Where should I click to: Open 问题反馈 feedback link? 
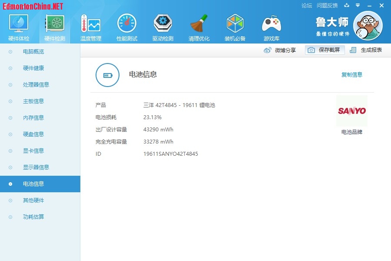coord(327,6)
